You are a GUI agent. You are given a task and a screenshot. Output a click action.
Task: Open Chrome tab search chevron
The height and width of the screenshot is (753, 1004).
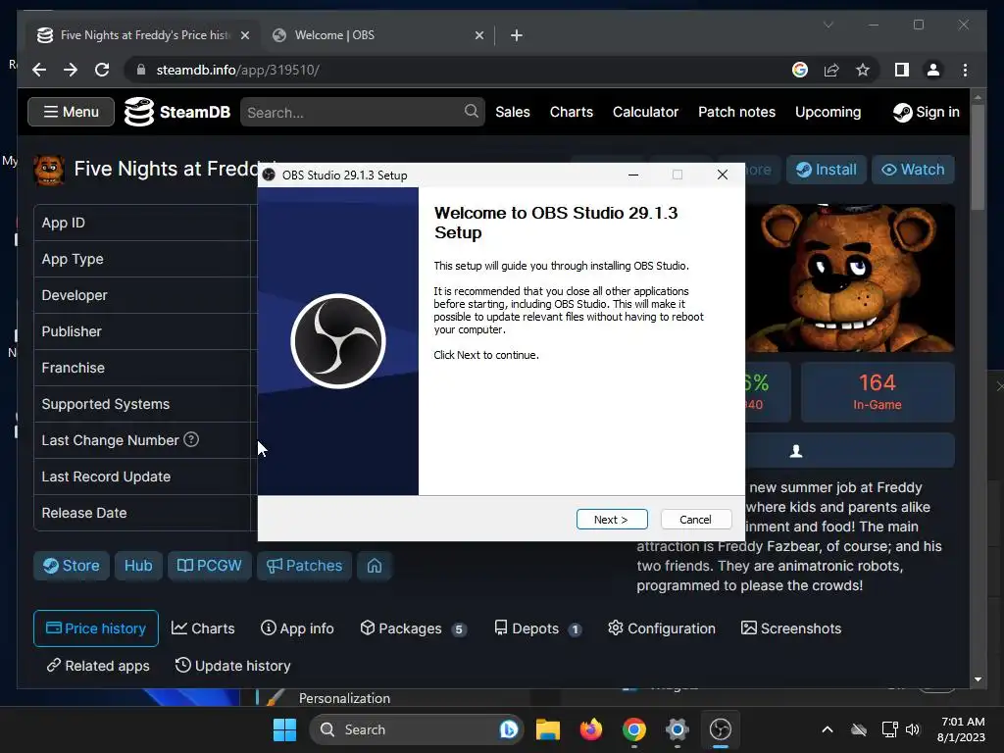(x=828, y=25)
